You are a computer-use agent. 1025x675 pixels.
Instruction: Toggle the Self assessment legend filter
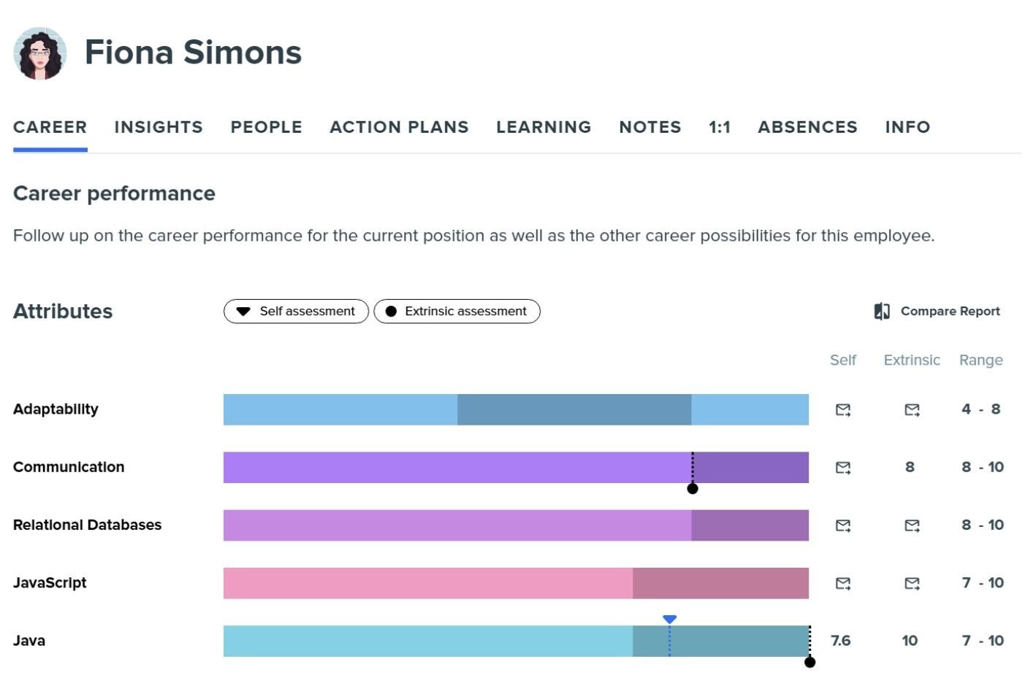(x=295, y=311)
